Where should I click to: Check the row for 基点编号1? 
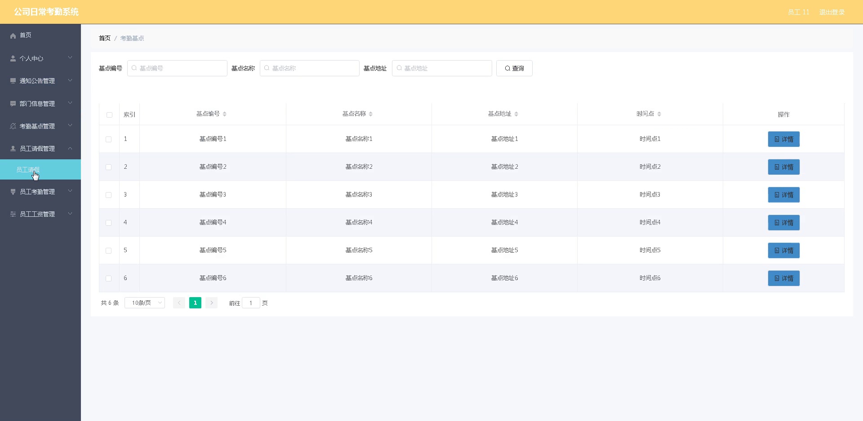point(108,140)
